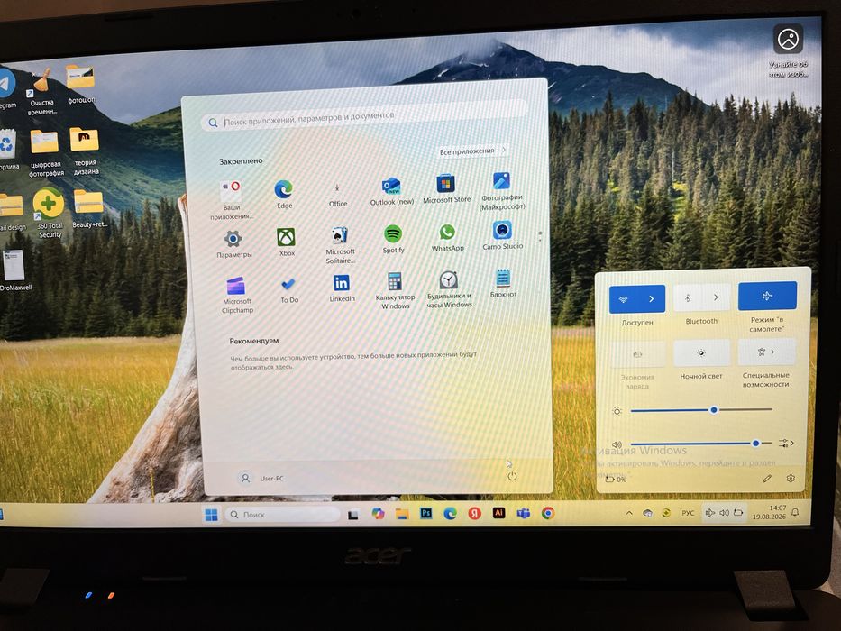Click the Spotlight info icon on desktop
The image size is (841, 631).
tap(788, 50)
